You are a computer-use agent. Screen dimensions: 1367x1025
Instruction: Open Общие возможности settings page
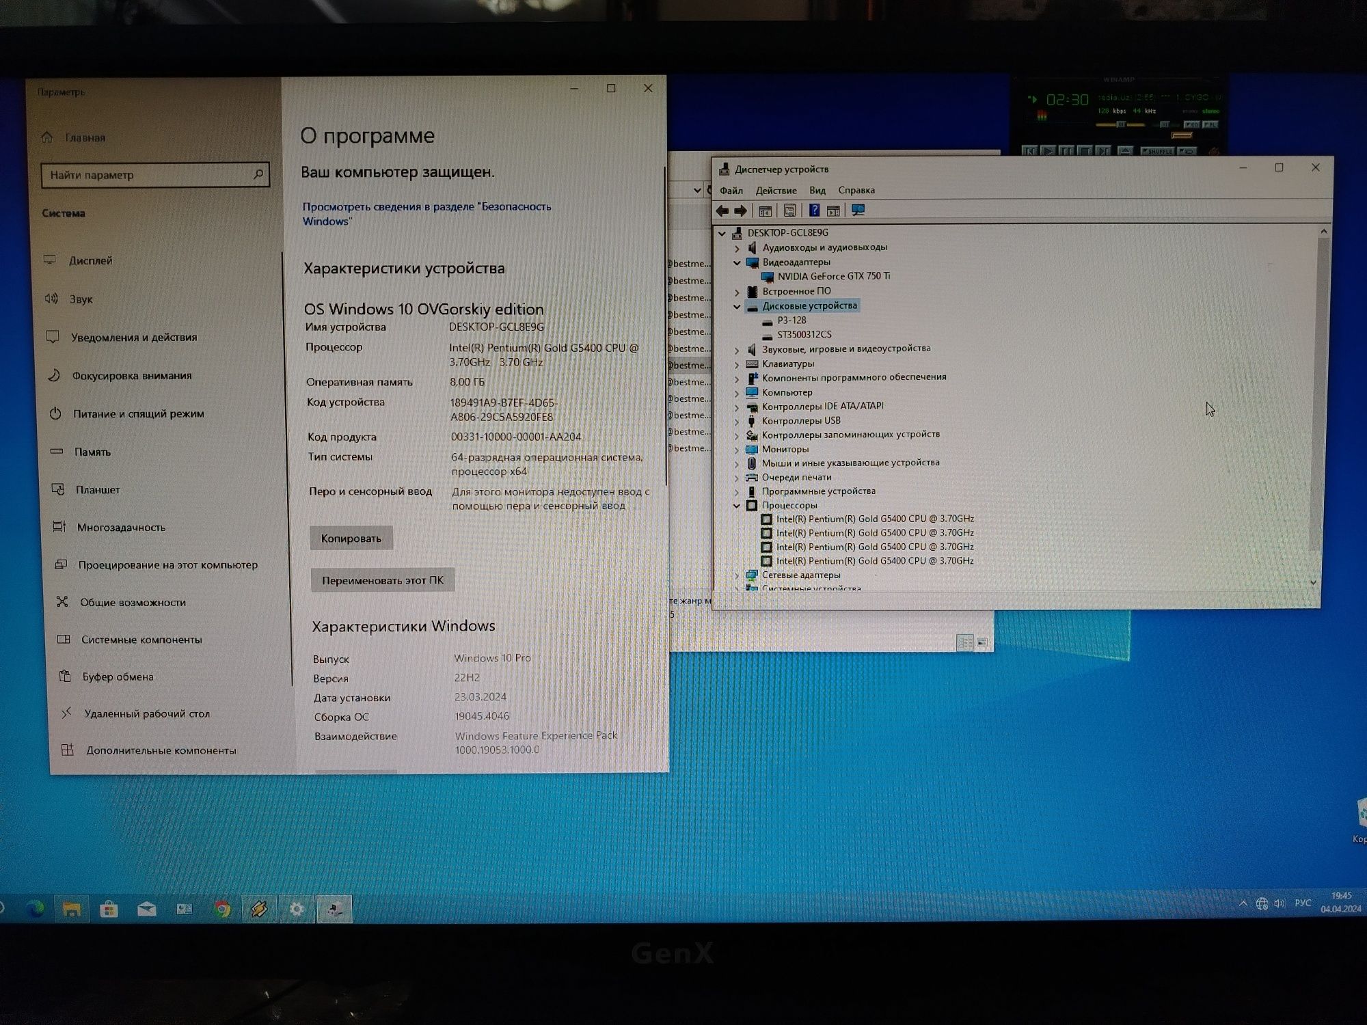pos(121,602)
